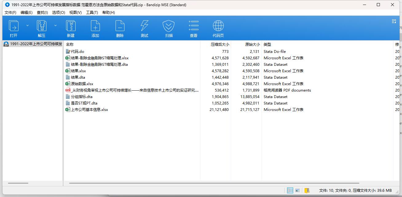402x197 pixels.
Task: Expand the dropdown arrow next to 解压
Action: tap(55, 26)
